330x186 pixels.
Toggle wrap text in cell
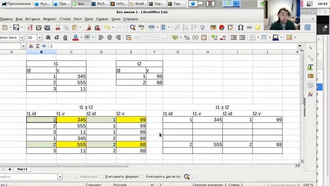pos(128,38)
